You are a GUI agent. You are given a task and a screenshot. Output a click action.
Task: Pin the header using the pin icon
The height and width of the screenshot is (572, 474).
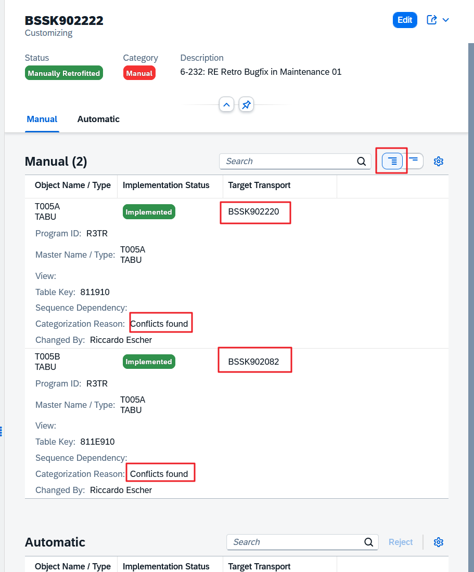click(x=246, y=105)
